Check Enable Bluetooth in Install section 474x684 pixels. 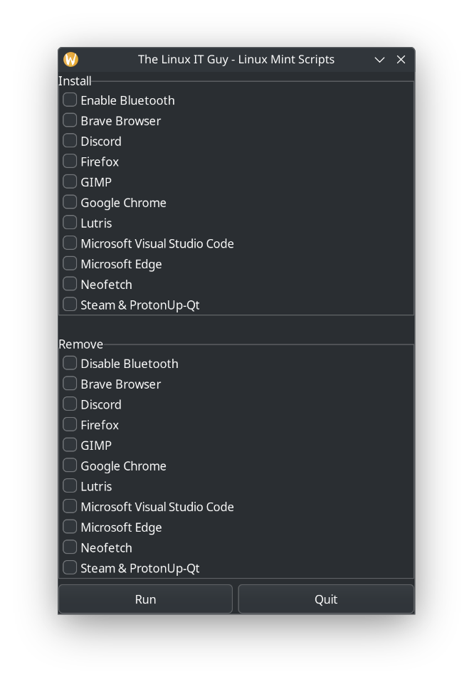70,100
